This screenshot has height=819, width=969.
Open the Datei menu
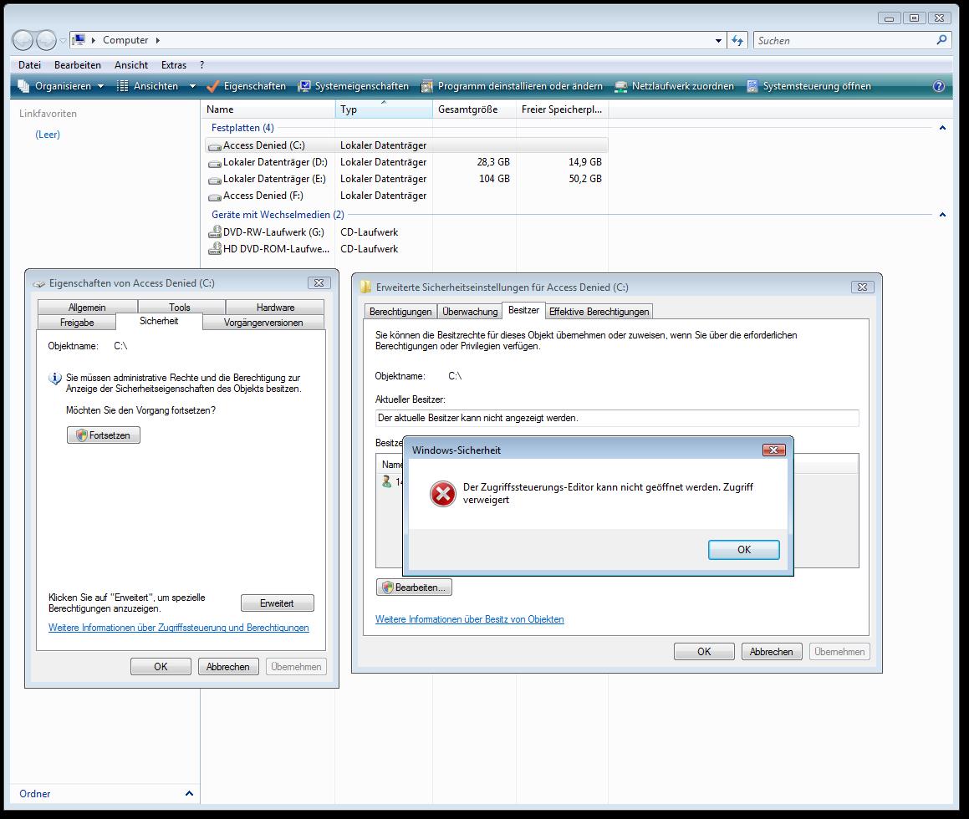click(29, 65)
